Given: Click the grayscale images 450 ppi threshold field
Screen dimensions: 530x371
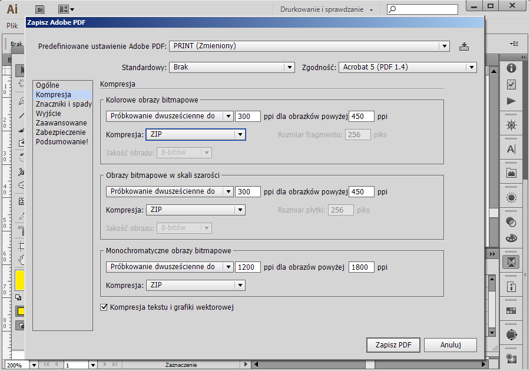Looking at the screenshot, I should click(x=362, y=191).
